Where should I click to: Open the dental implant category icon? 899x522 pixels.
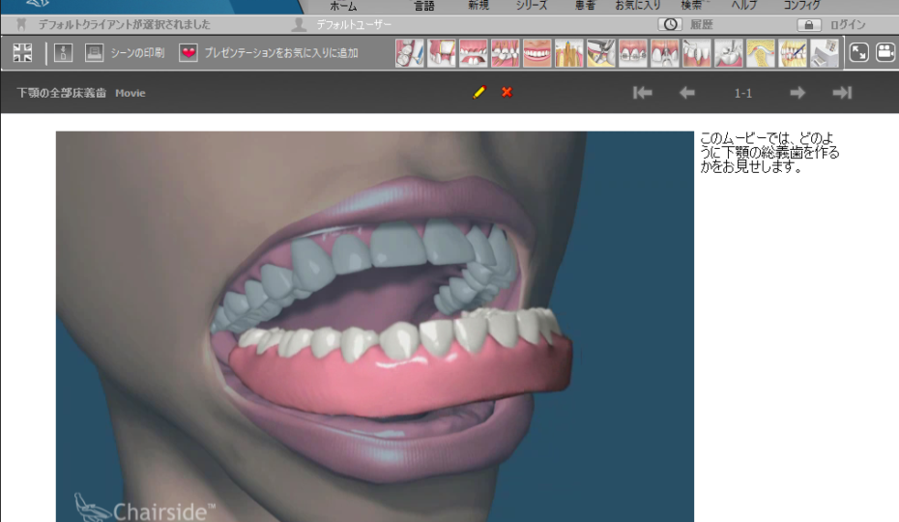click(664, 53)
